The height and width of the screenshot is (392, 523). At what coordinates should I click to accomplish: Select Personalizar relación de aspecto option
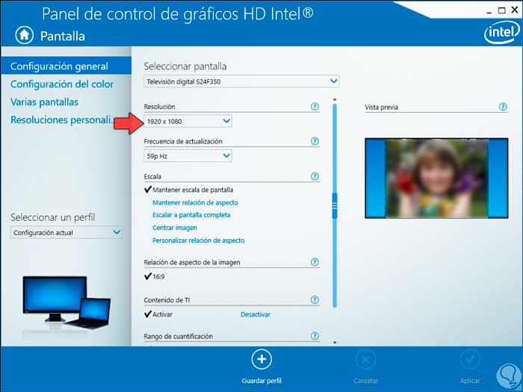(x=199, y=240)
